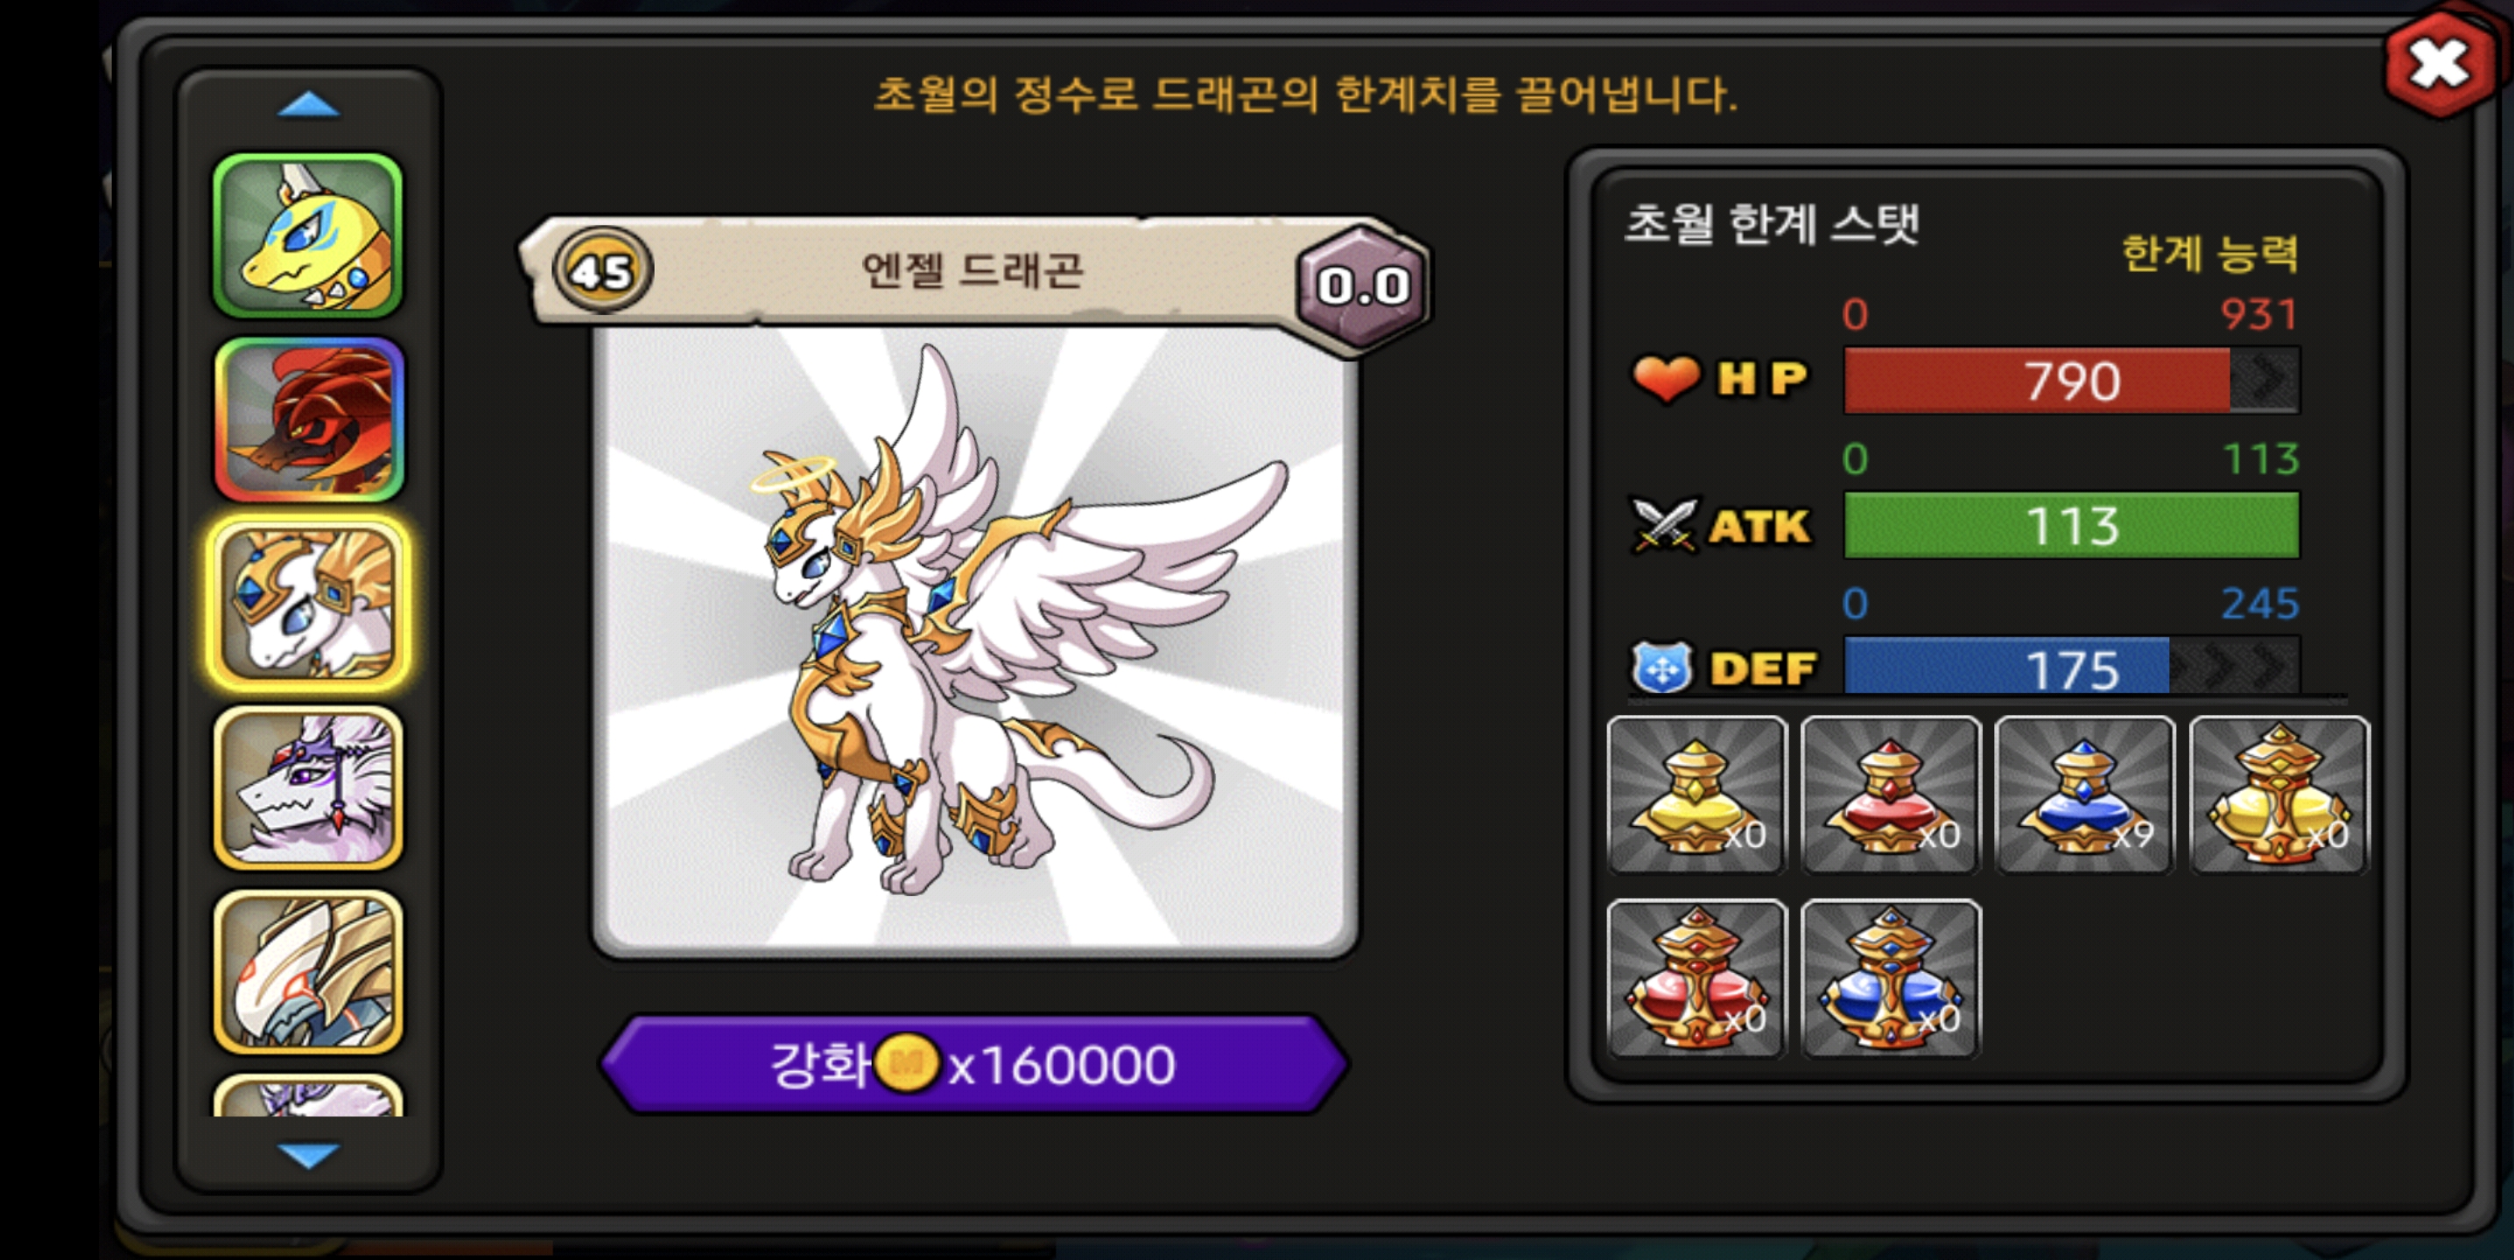Choose the red fire dragon portrait
This screenshot has width=2514, height=1260.
(x=308, y=419)
